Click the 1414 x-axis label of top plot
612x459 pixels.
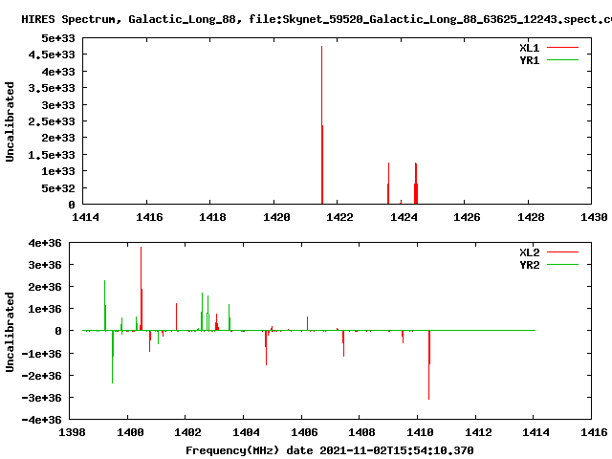[85, 217]
